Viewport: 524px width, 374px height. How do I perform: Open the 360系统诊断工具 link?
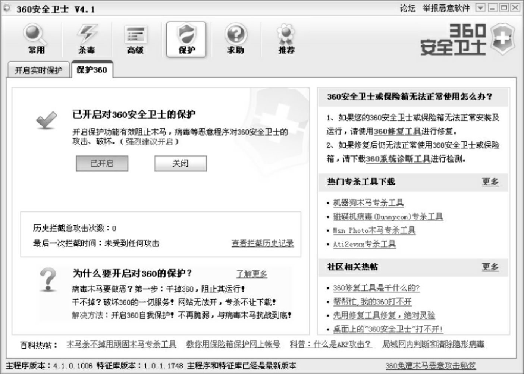tap(398, 159)
